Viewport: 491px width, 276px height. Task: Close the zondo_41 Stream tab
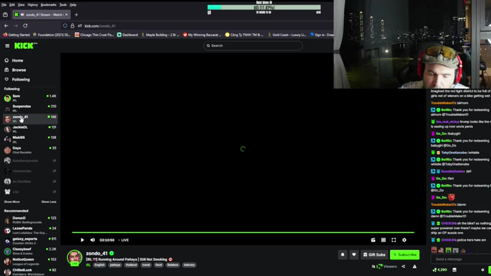66,15
